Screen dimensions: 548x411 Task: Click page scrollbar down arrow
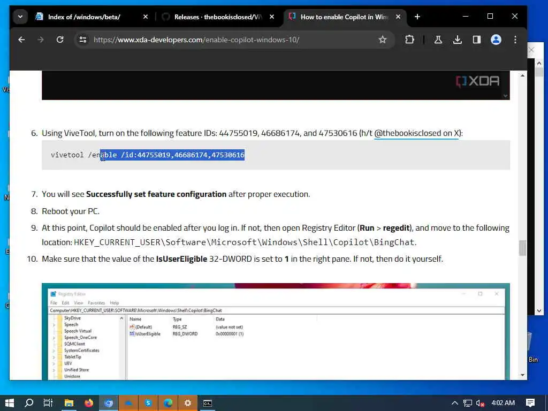pos(522,375)
